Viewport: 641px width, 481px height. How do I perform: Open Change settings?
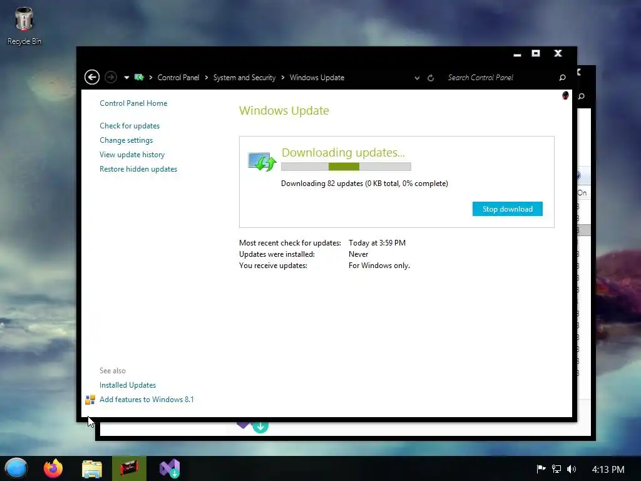pyautogui.click(x=126, y=140)
